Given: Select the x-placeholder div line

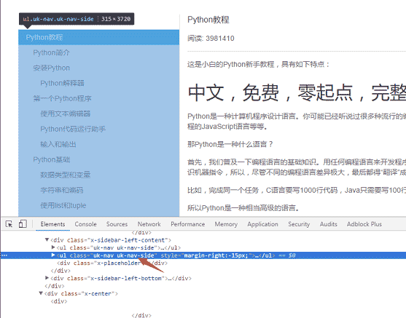Looking at the screenshot, I should [x=112, y=263].
